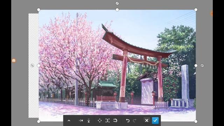Select the move transform mode icon
This screenshot has width=224, height=126.
(100, 120)
